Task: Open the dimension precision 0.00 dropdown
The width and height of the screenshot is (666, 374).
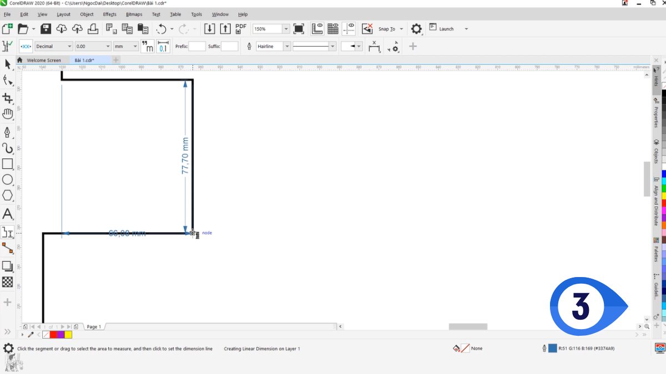Action: pos(108,47)
